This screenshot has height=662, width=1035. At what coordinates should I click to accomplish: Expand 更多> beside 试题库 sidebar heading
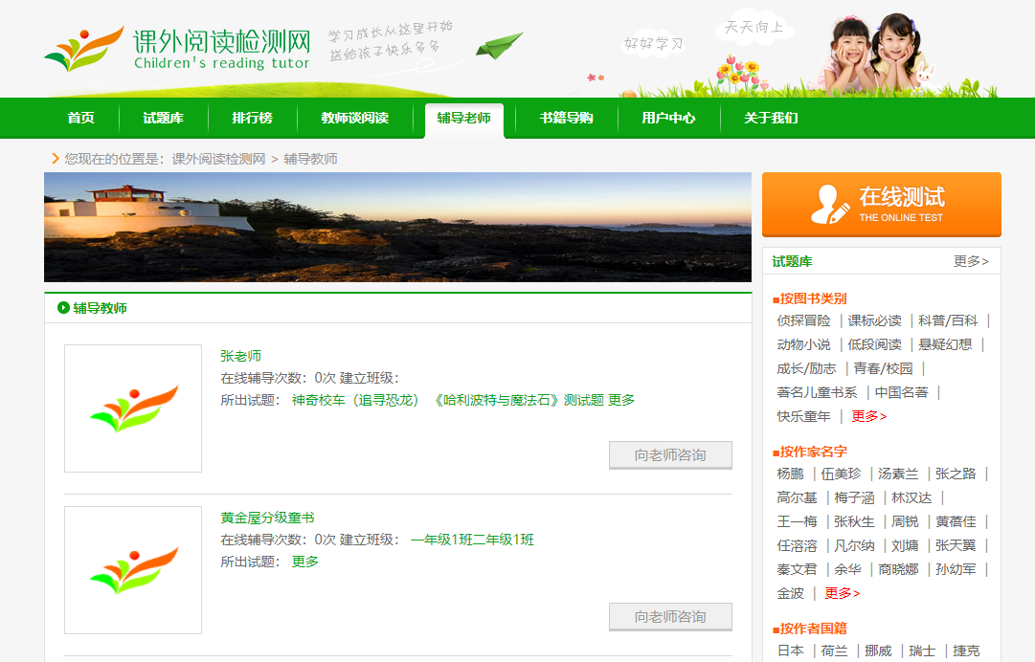point(971,261)
